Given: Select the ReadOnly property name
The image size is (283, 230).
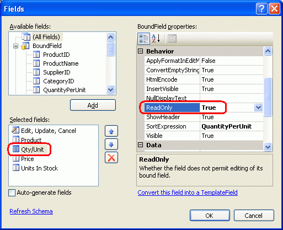Looking at the screenshot, I should point(172,108).
